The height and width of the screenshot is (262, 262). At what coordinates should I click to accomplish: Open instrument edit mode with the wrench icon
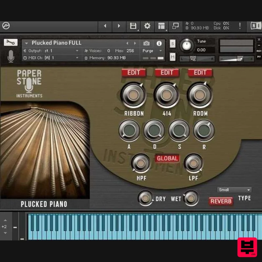tap(10, 43)
